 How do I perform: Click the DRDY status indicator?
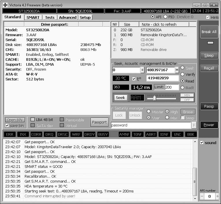90,134
